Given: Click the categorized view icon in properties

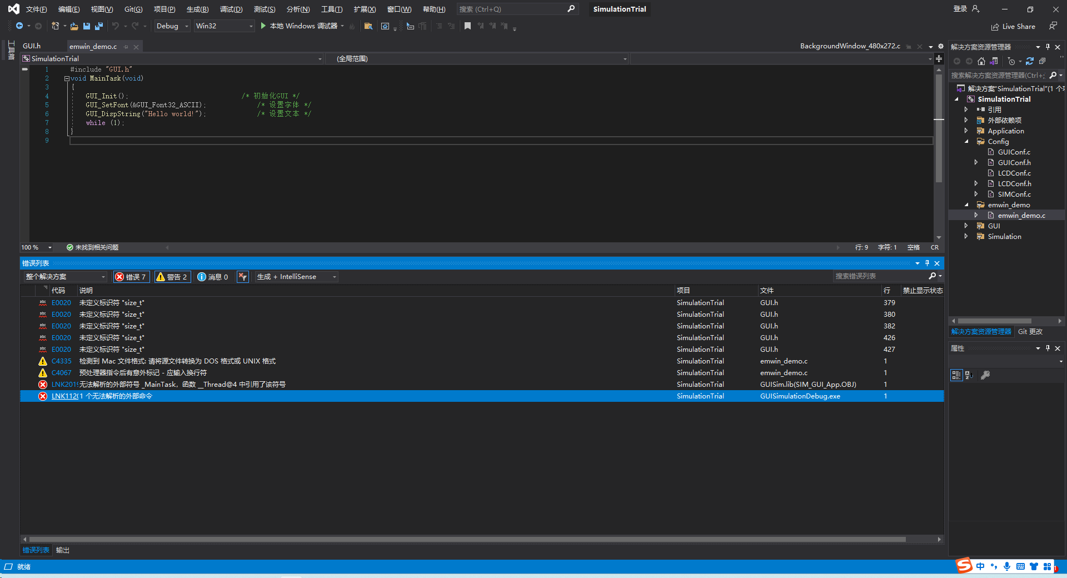Looking at the screenshot, I should point(956,375).
